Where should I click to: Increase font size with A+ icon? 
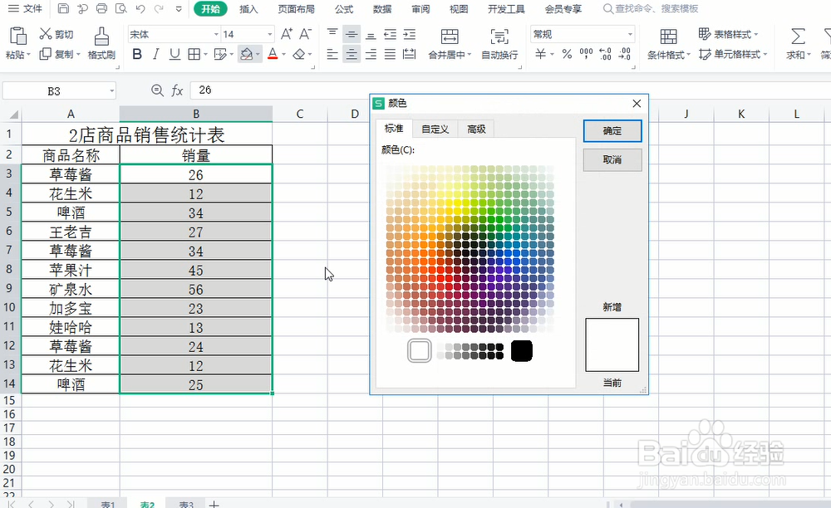(x=286, y=34)
